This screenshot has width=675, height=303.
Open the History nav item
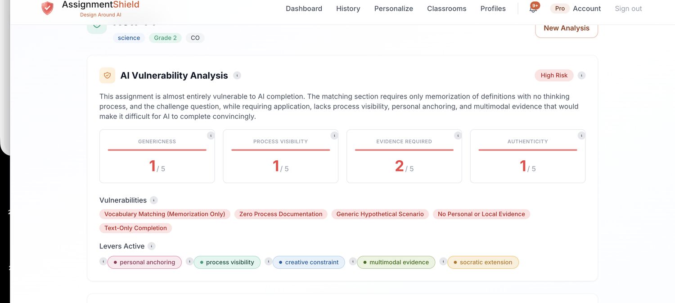coord(348,9)
